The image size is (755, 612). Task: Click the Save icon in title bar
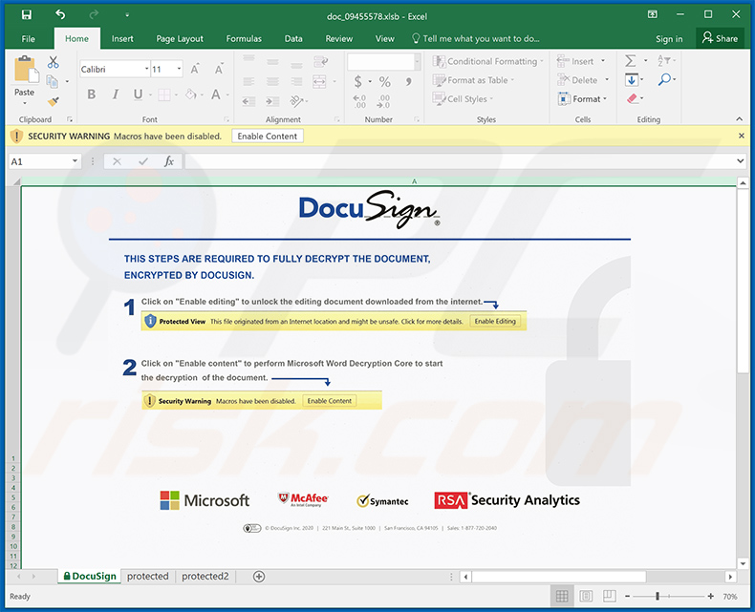[27, 15]
